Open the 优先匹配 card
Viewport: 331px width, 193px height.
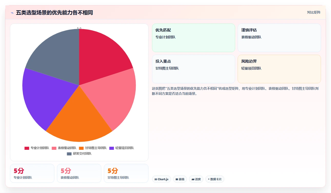194,38
